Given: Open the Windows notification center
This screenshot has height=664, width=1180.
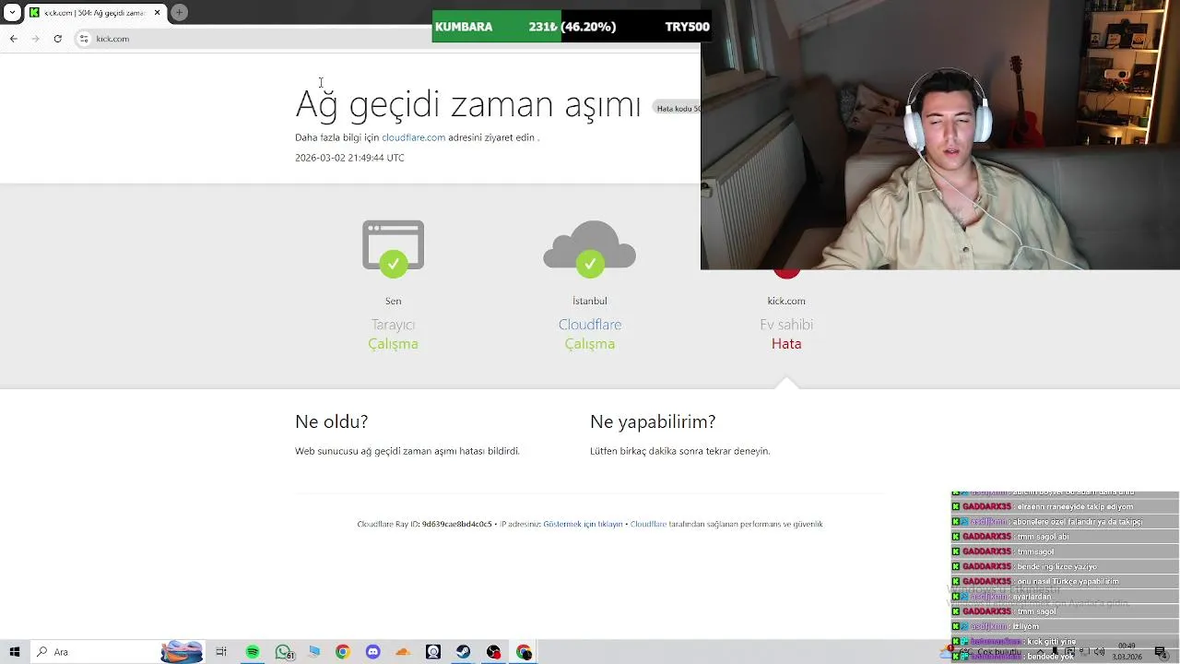Looking at the screenshot, I should coord(1161,652).
